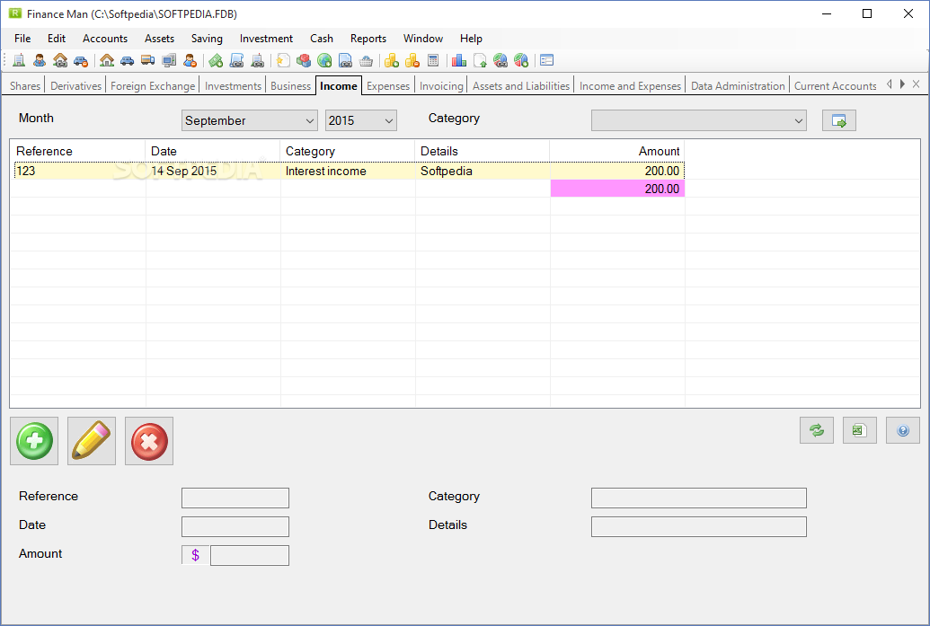
Task: Click the page with green arrow icon
Action: pos(480,60)
